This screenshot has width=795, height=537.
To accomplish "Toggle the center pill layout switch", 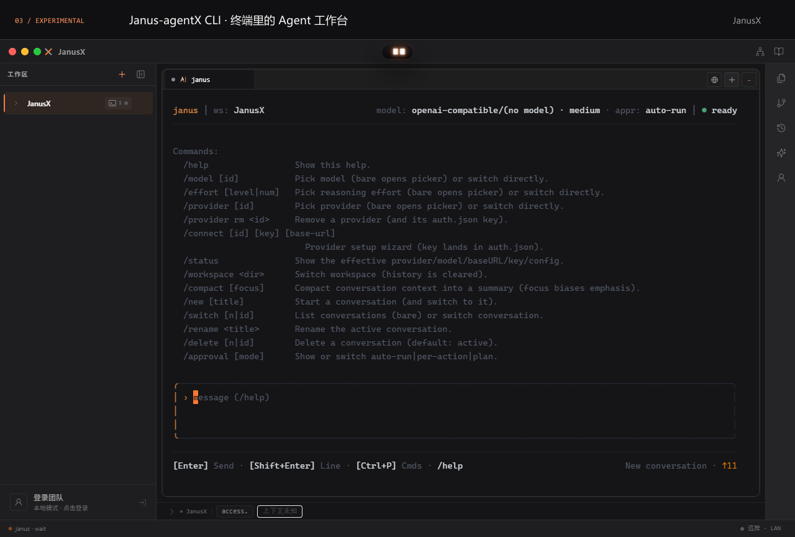I will tap(397, 52).
